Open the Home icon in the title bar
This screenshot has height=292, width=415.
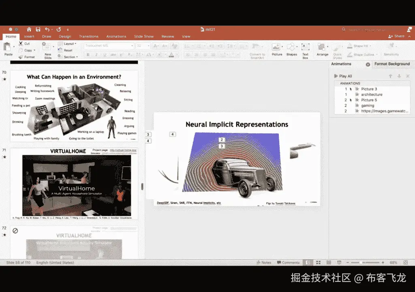point(29,30)
